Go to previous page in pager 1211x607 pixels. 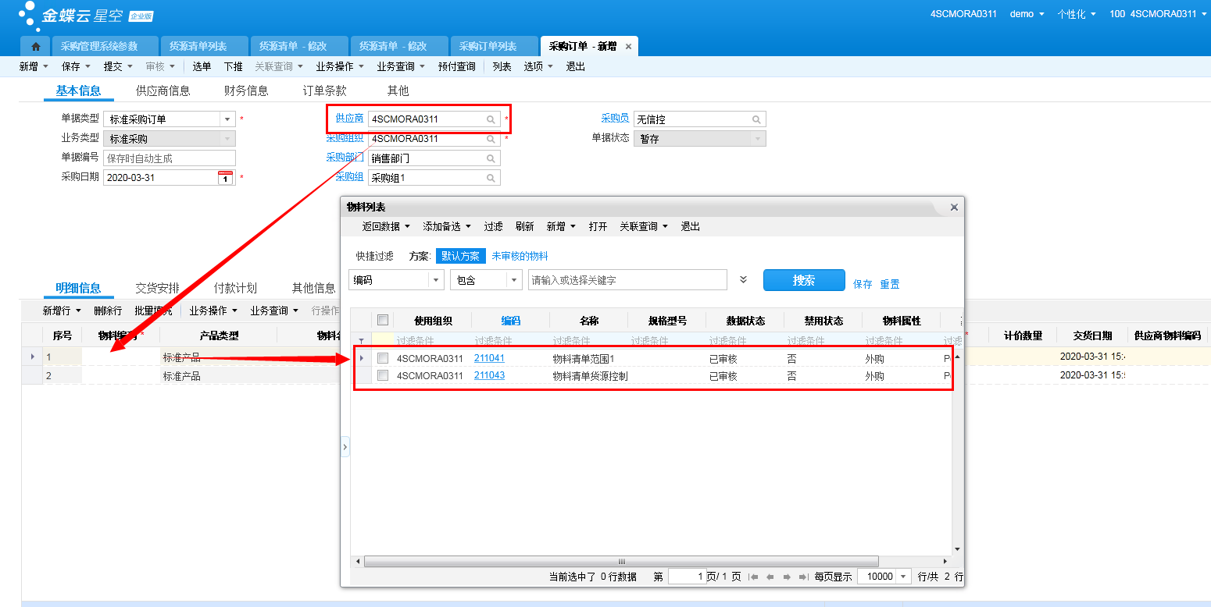[770, 577]
